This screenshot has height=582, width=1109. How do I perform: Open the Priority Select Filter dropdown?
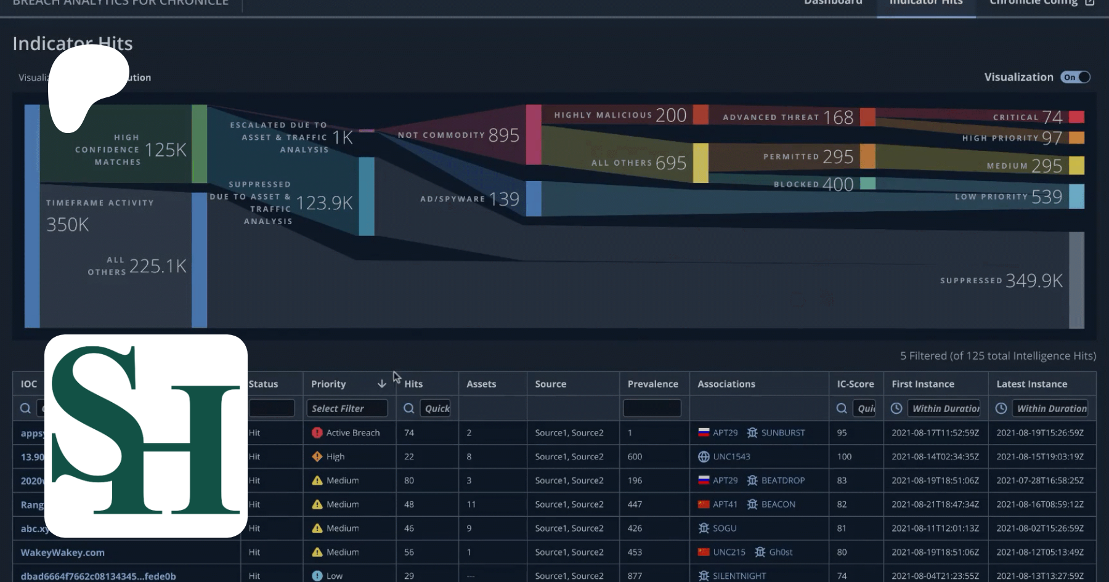coord(347,408)
